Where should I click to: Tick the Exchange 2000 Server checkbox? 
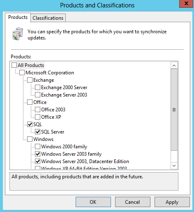(x=37, y=88)
